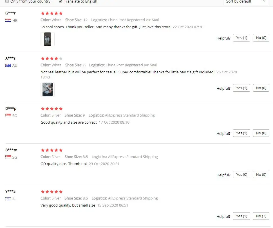
Task: Click No (2) on Y***a's review
Action: (261, 216)
